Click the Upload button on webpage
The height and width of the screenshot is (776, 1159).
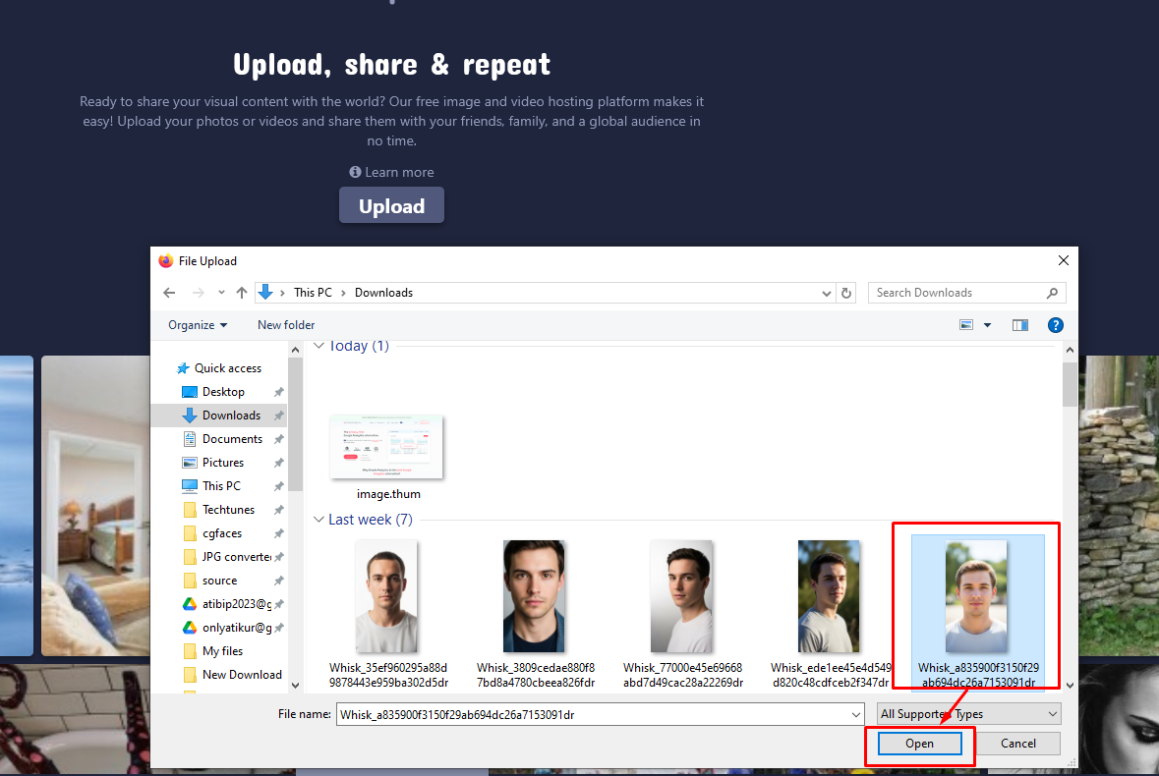click(391, 205)
